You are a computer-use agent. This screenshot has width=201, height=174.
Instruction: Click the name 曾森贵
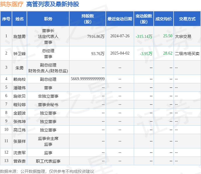(20, 161)
